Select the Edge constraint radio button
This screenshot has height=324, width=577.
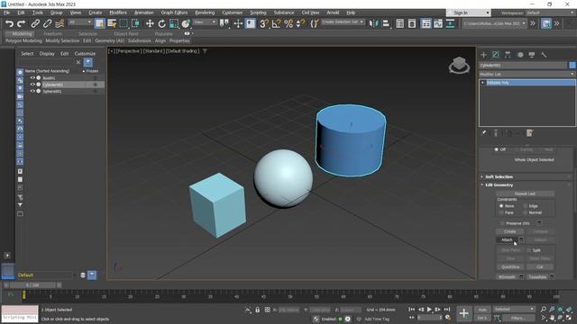tap(525, 206)
